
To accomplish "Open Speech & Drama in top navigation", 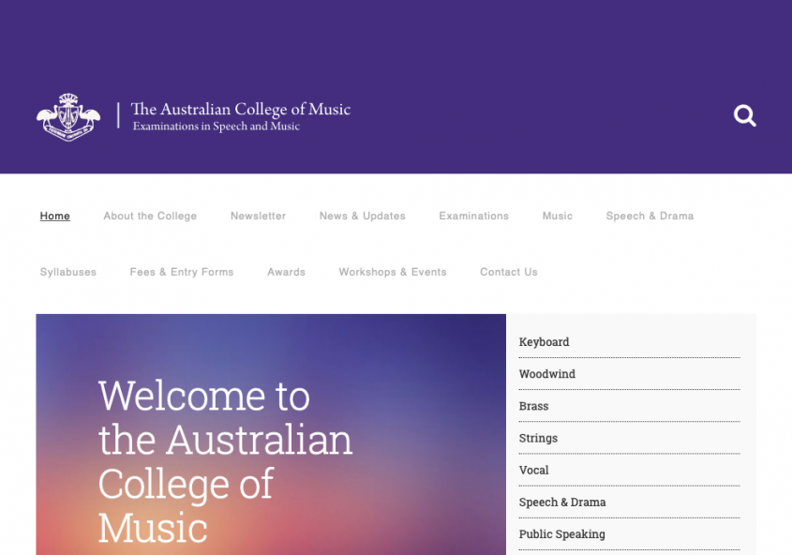I will [x=650, y=216].
